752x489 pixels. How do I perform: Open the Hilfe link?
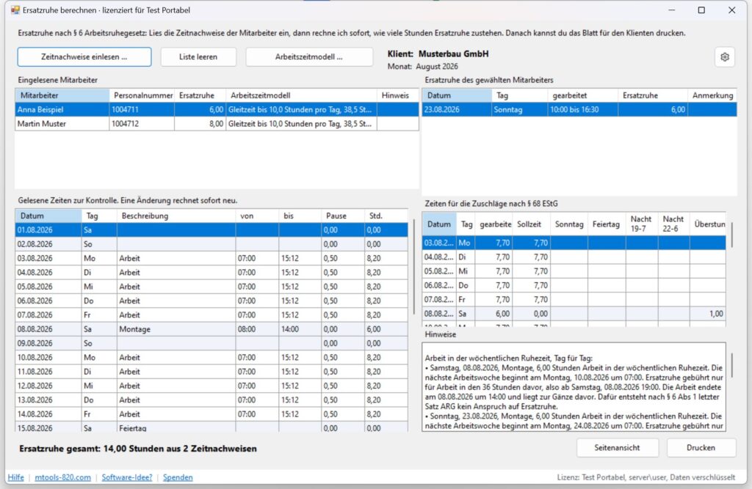[x=16, y=477]
